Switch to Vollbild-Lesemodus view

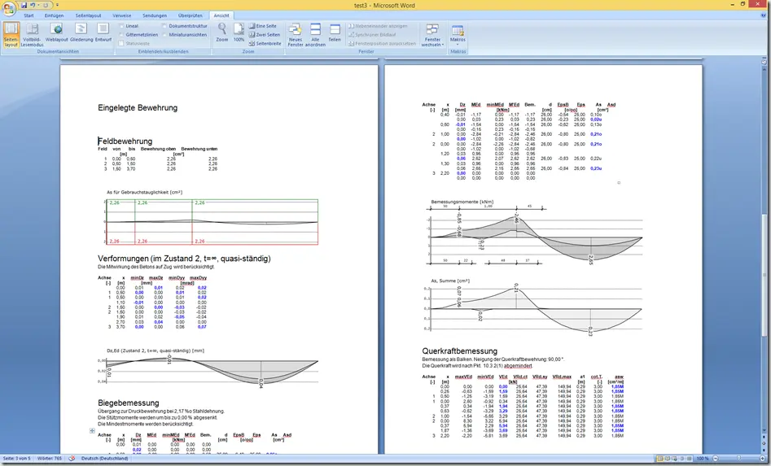point(32,34)
